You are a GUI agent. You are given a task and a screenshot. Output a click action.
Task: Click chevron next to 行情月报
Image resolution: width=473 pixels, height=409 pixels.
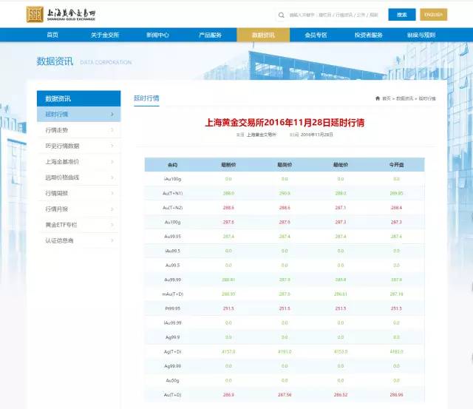point(112,209)
